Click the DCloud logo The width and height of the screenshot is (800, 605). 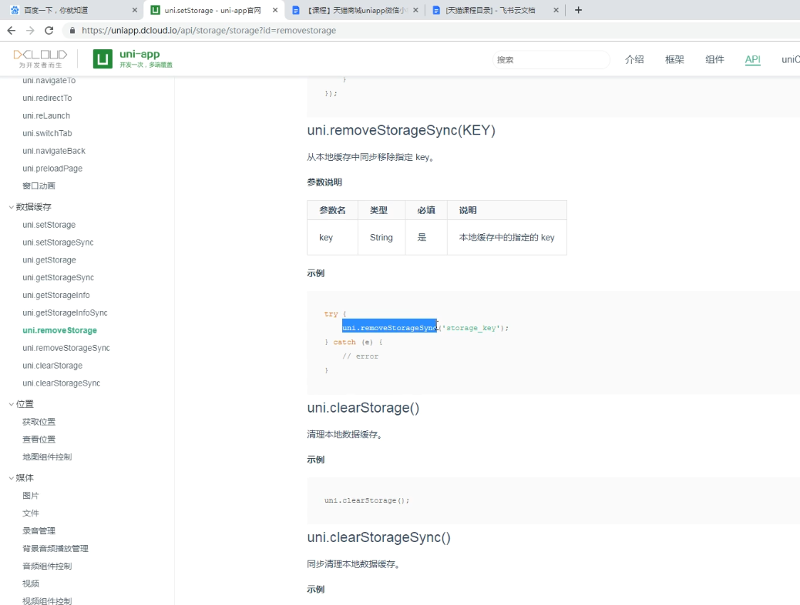pos(40,58)
